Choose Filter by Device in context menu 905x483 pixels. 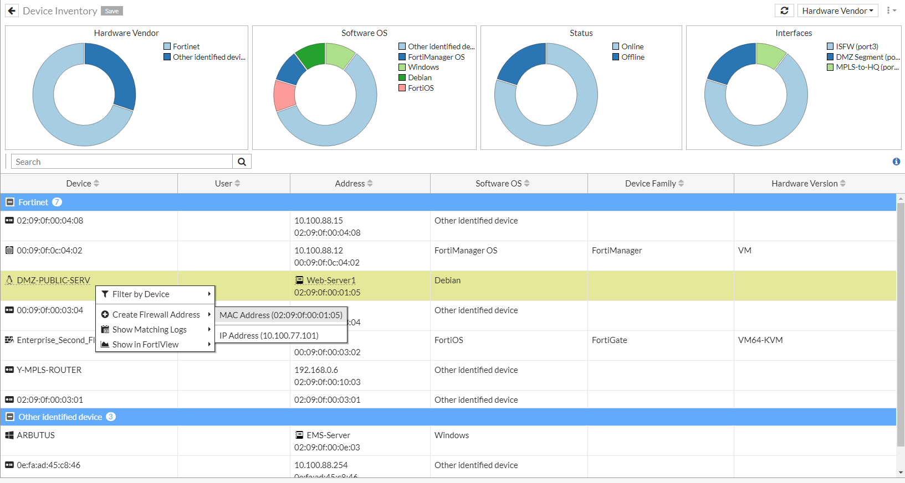[x=155, y=294]
